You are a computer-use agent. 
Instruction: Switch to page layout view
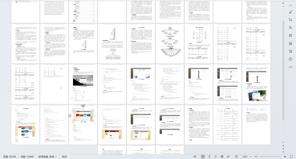pyautogui.click(x=203, y=157)
